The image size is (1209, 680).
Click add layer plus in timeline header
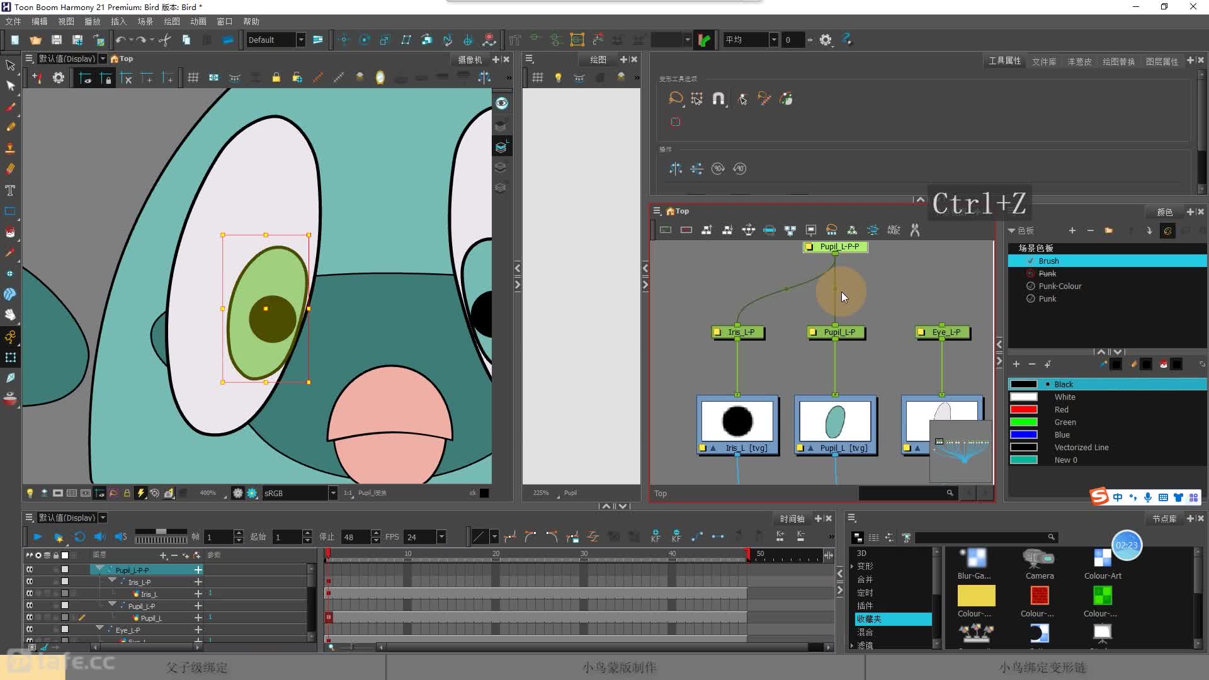(163, 555)
